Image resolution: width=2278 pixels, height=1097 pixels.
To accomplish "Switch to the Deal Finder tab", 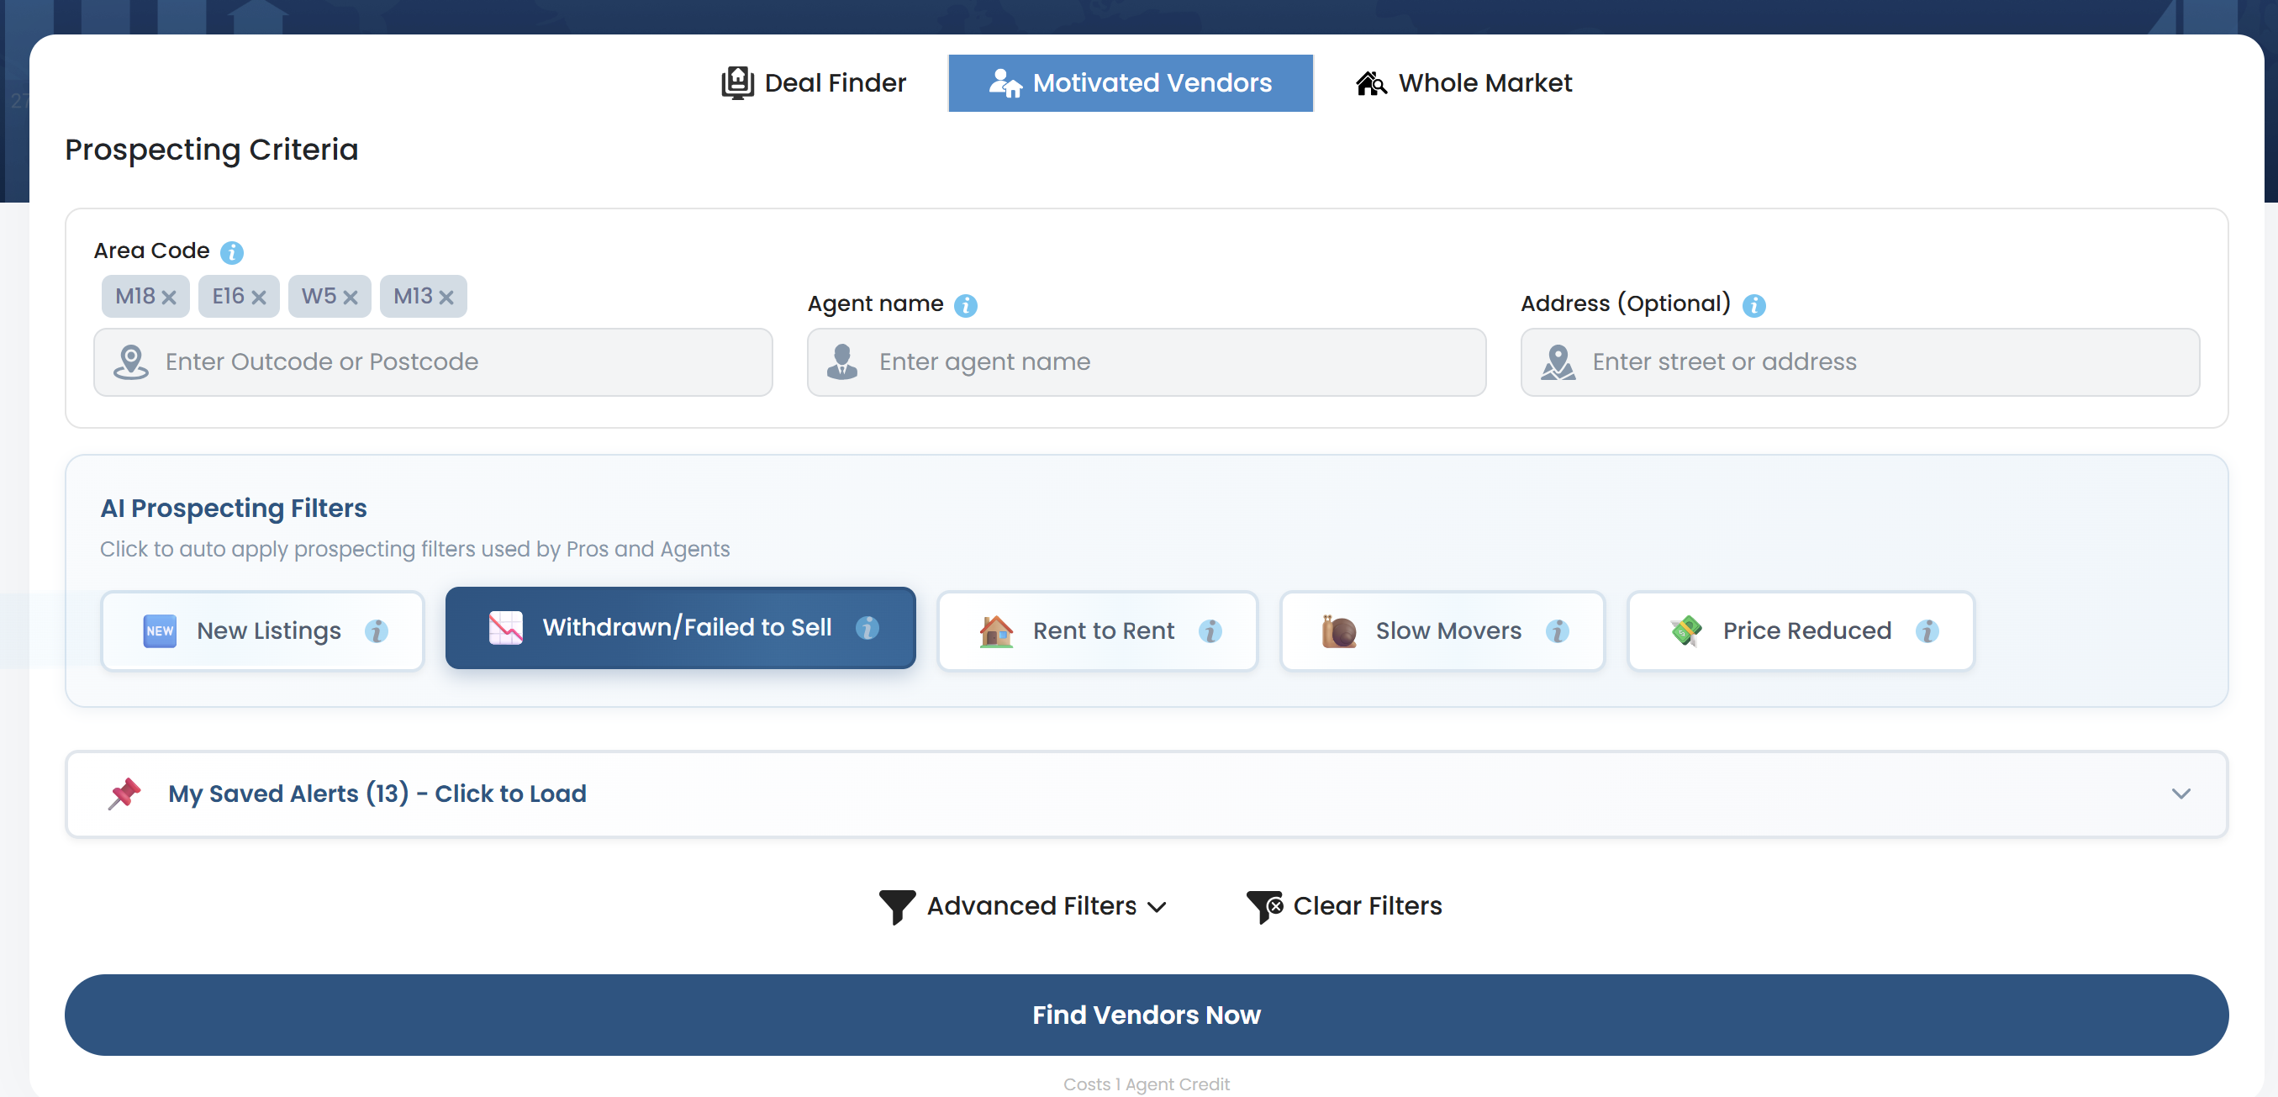I will (x=815, y=83).
